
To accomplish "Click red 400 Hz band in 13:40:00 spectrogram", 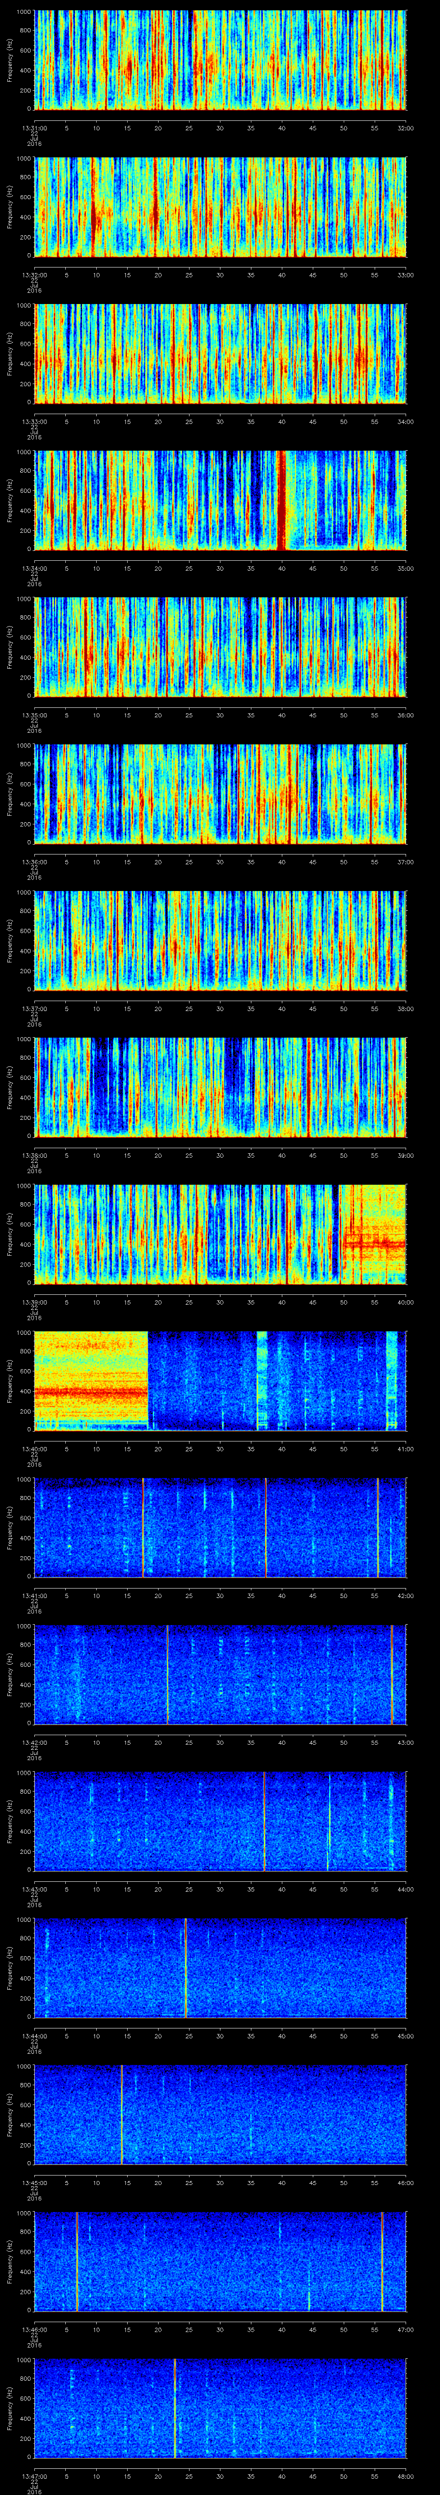I will point(91,1392).
